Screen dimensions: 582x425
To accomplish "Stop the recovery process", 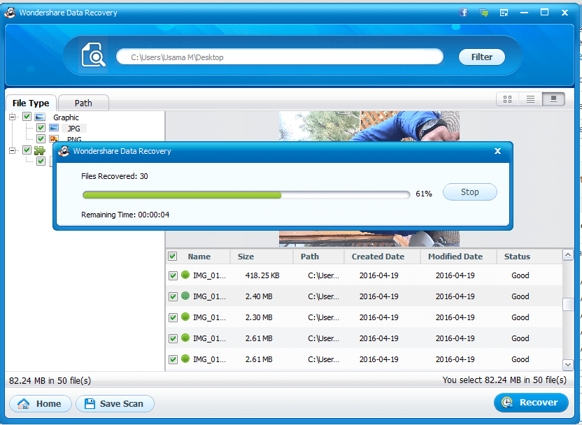I will 469,192.
